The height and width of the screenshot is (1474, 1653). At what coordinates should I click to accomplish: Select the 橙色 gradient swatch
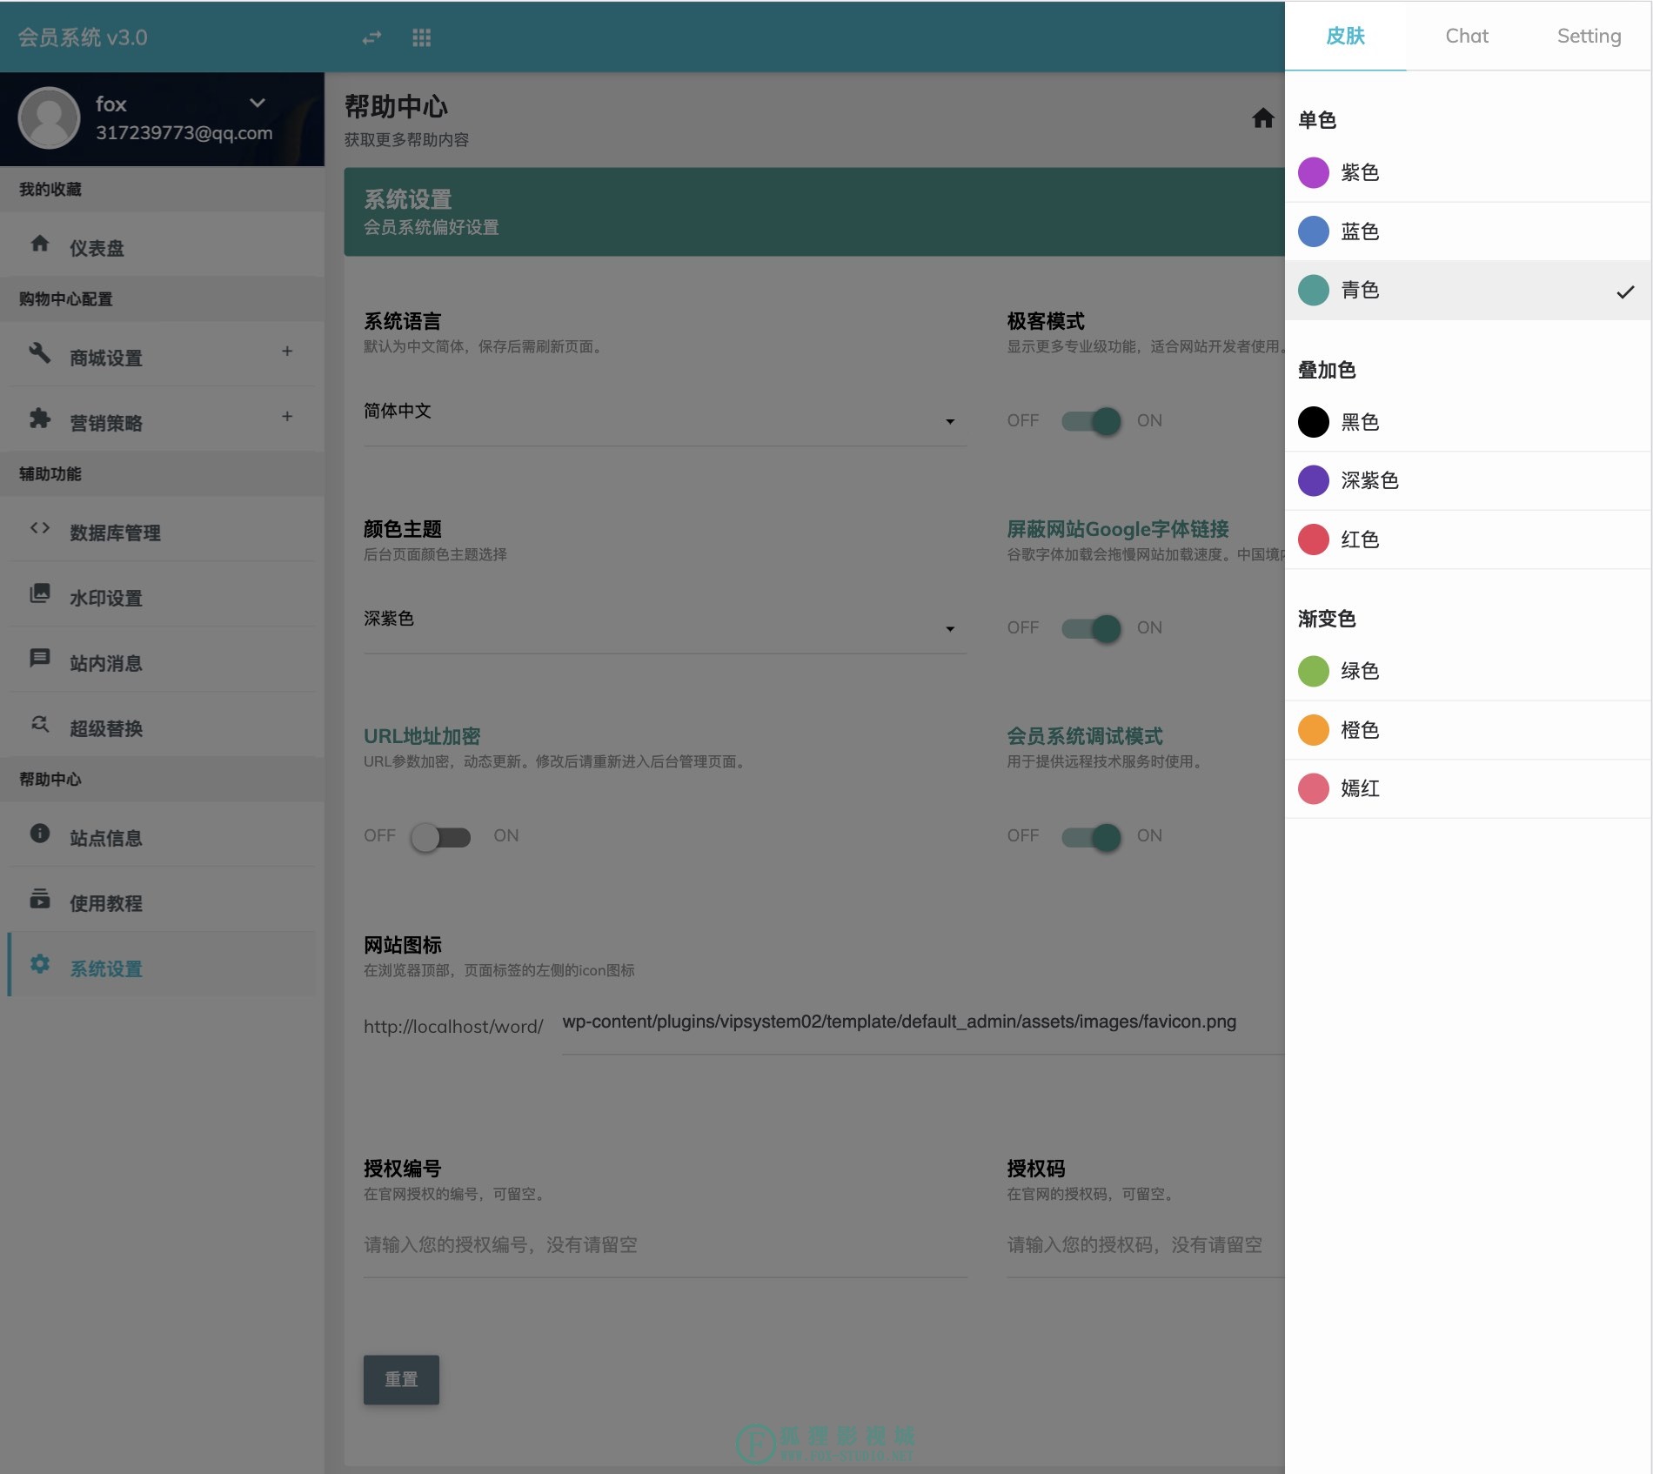click(x=1314, y=730)
